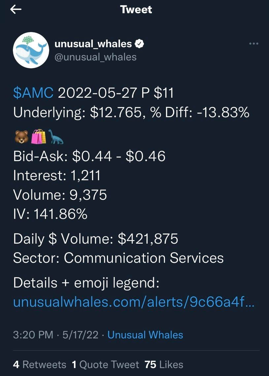Screen dimensions: 269x376
Task: Click the Daily $ Volume line
Action: (96, 238)
